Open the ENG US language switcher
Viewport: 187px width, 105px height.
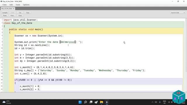tap(165, 102)
